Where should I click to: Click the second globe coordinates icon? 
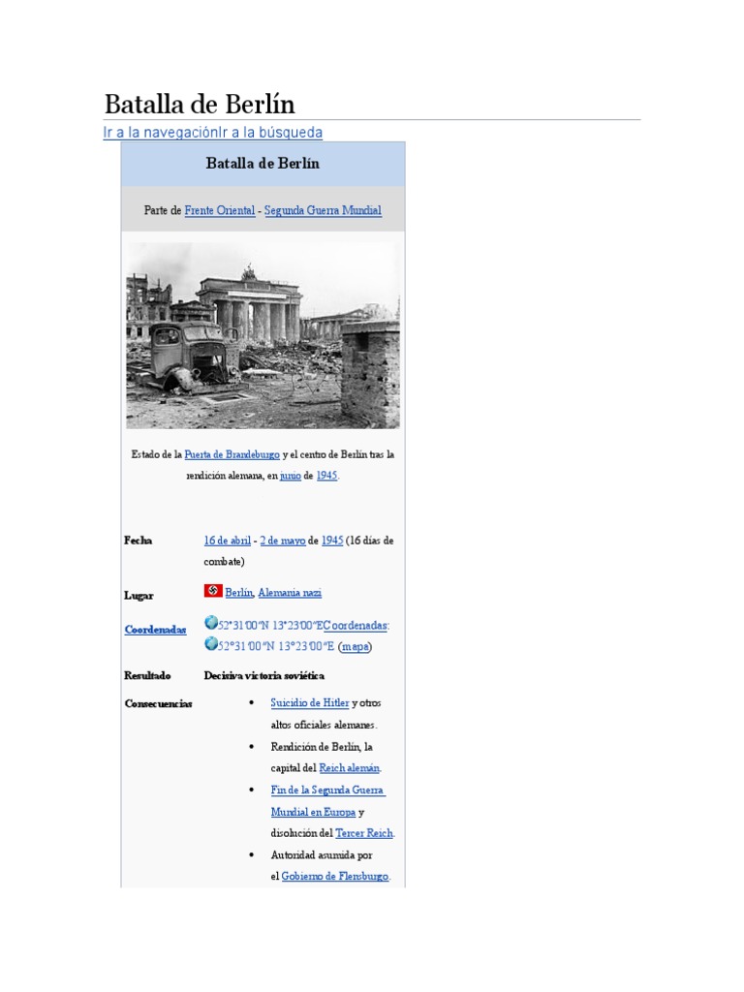(x=210, y=644)
